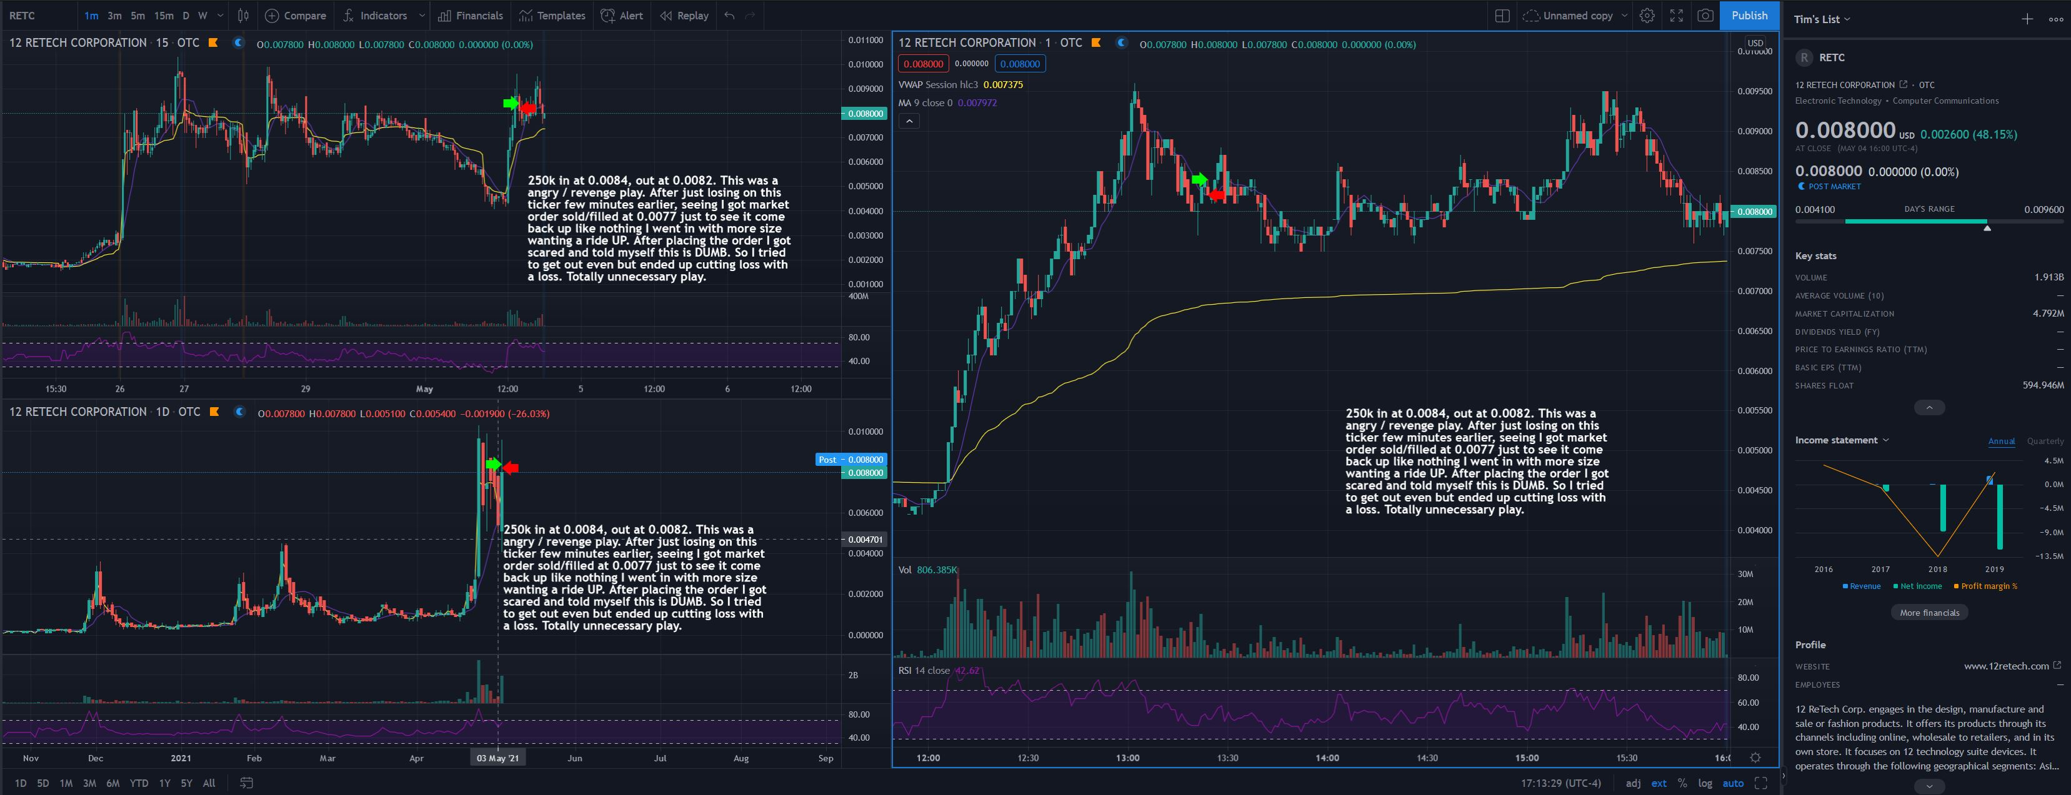Switch income statement to Quarterly tab

click(2045, 441)
